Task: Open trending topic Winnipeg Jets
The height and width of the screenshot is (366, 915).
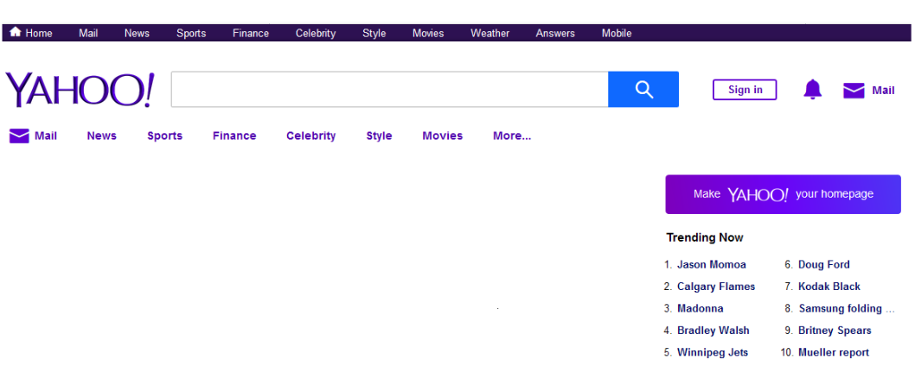Action: click(x=713, y=352)
